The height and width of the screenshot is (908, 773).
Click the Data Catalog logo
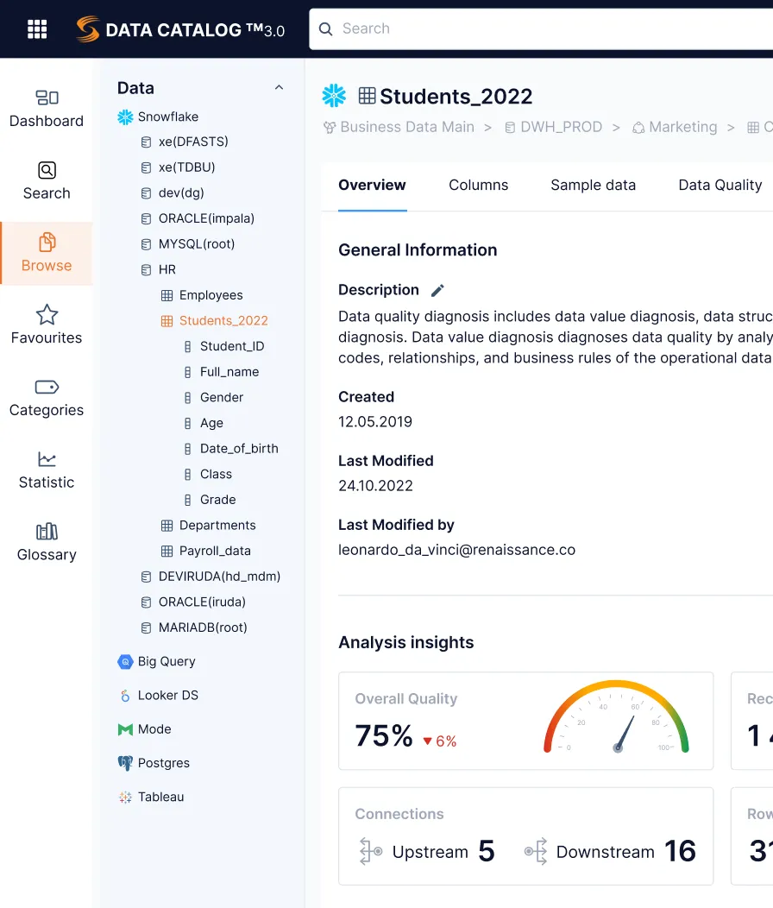coord(180,29)
